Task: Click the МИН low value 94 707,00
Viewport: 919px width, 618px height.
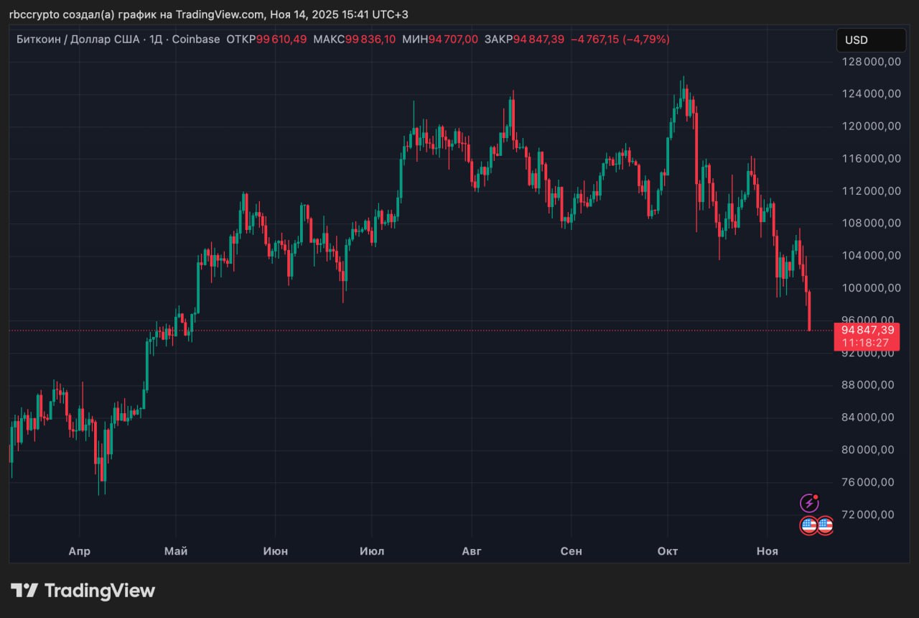Action: [453, 40]
